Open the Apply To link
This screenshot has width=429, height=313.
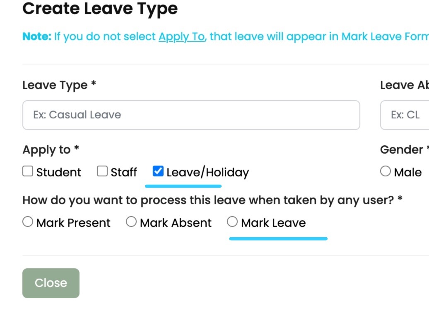tap(182, 36)
